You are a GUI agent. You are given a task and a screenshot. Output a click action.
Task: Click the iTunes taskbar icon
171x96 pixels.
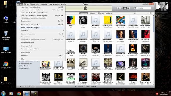click(x=27, y=94)
